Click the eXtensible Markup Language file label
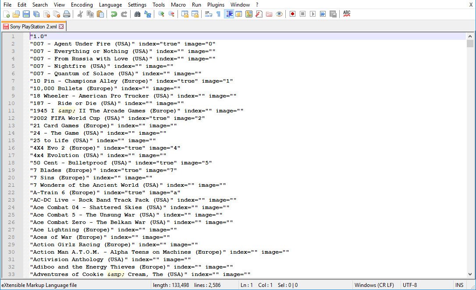Image resolution: width=476 pixels, height=290 pixels. point(39,285)
